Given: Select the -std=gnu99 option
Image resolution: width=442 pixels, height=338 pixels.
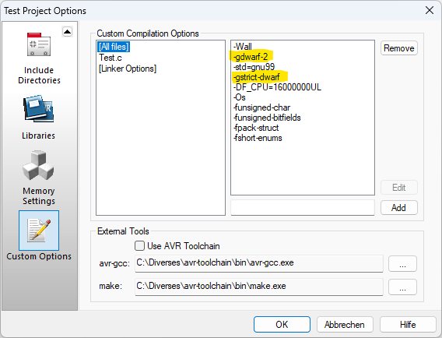Looking at the screenshot, I should coord(254,67).
